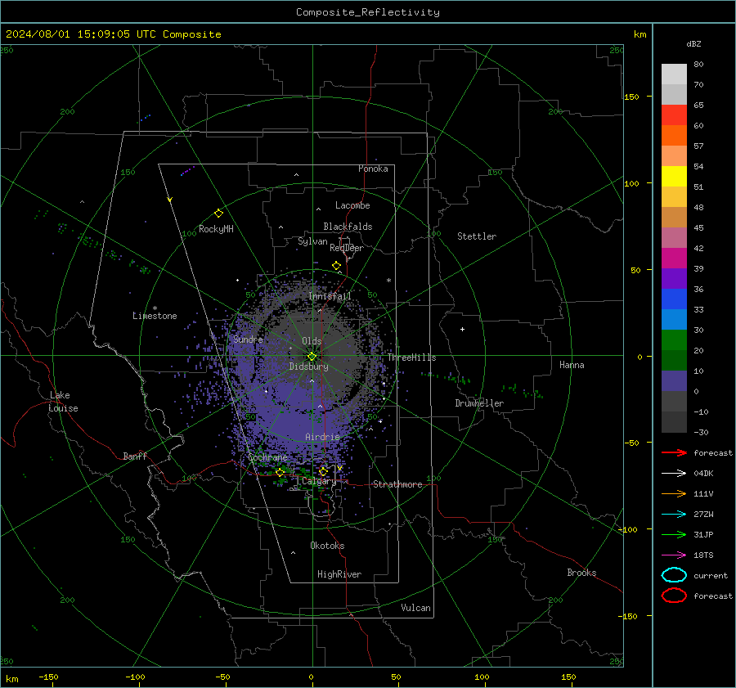Select the yellow diamond marker above Calgary
The image size is (736, 688).
tap(323, 471)
